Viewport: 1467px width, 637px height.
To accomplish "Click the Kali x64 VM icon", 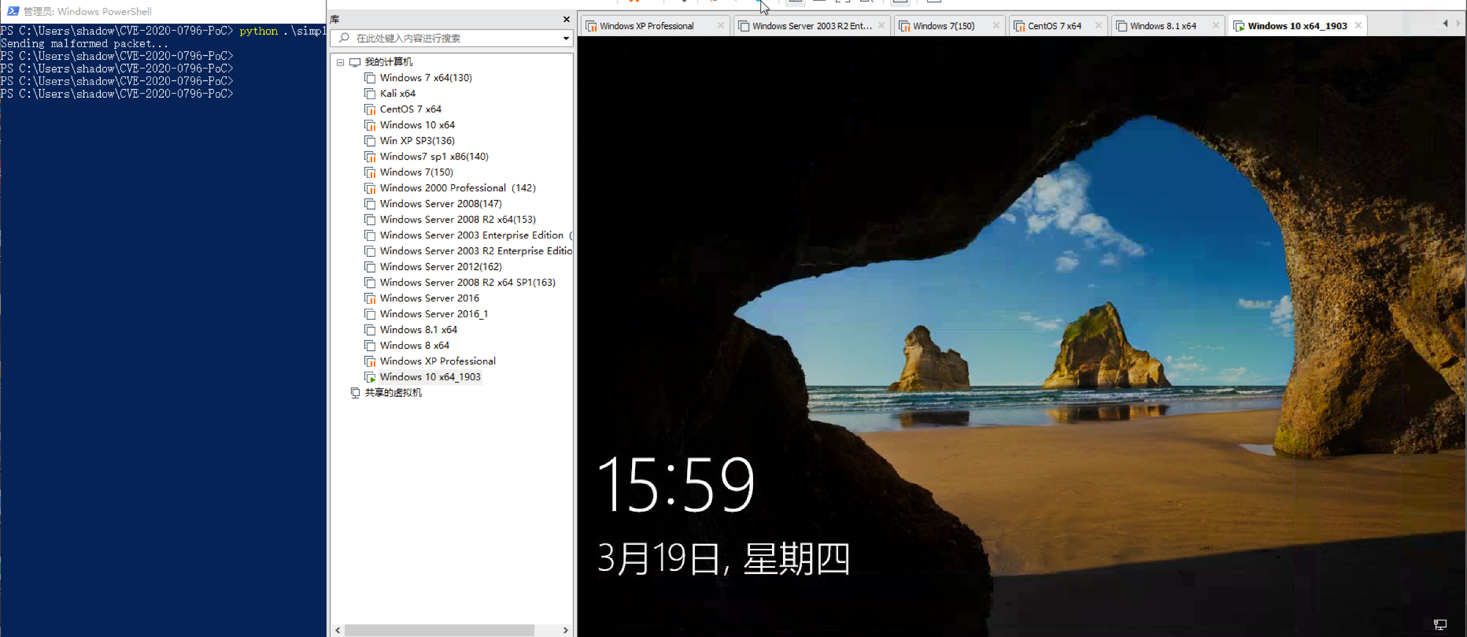I will [370, 94].
